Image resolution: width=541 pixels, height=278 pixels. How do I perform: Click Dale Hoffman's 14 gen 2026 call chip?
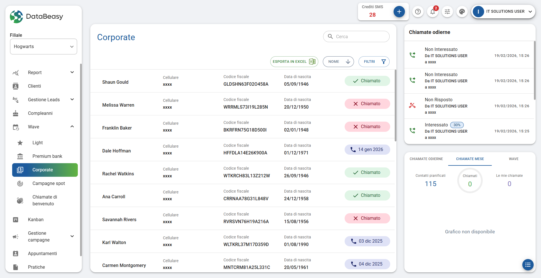click(367, 150)
